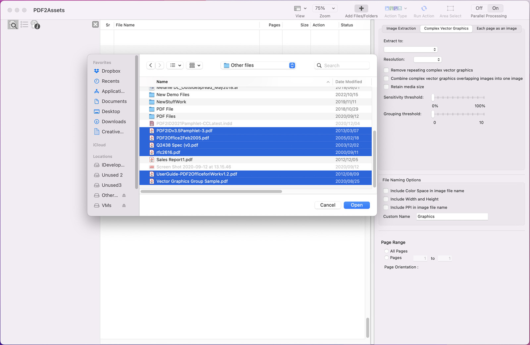The height and width of the screenshot is (345, 530).
Task: Turn Parallel Processing Off
Action: tap(479, 8)
